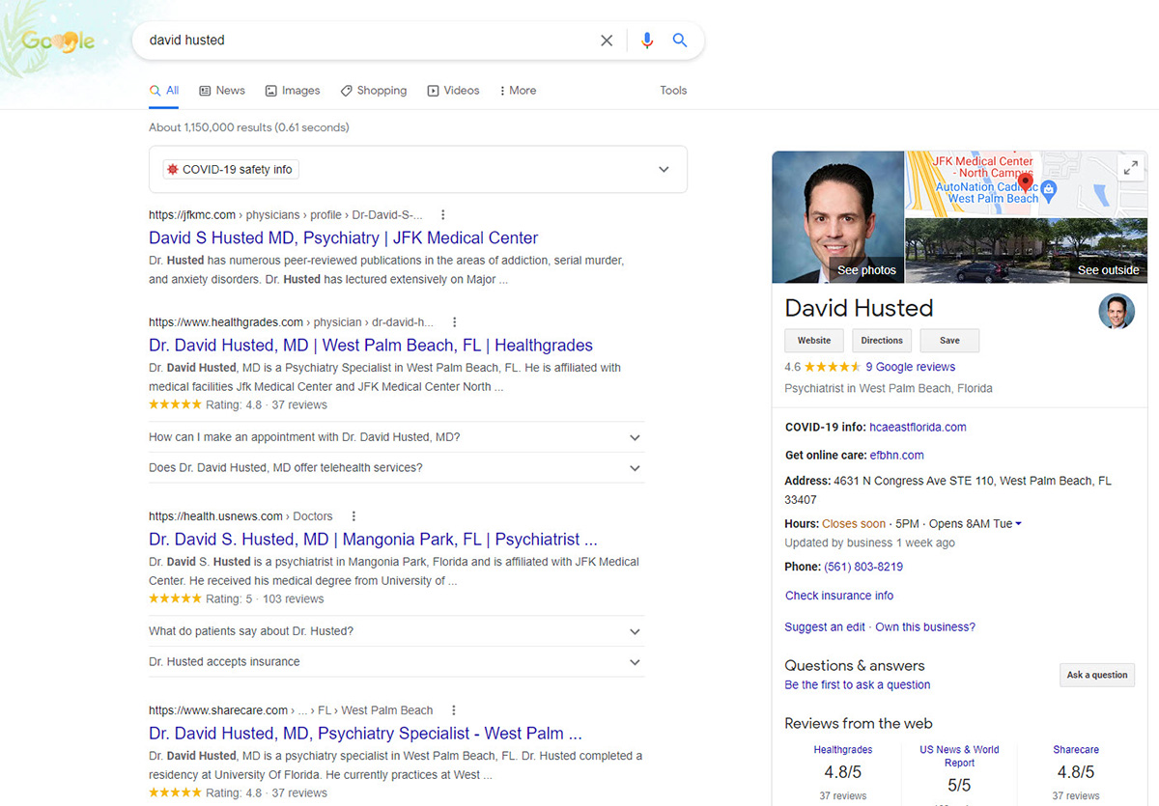Open three-dot menu for jfkmc.com result
Screen dimensions: 1159x806
[x=443, y=215]
